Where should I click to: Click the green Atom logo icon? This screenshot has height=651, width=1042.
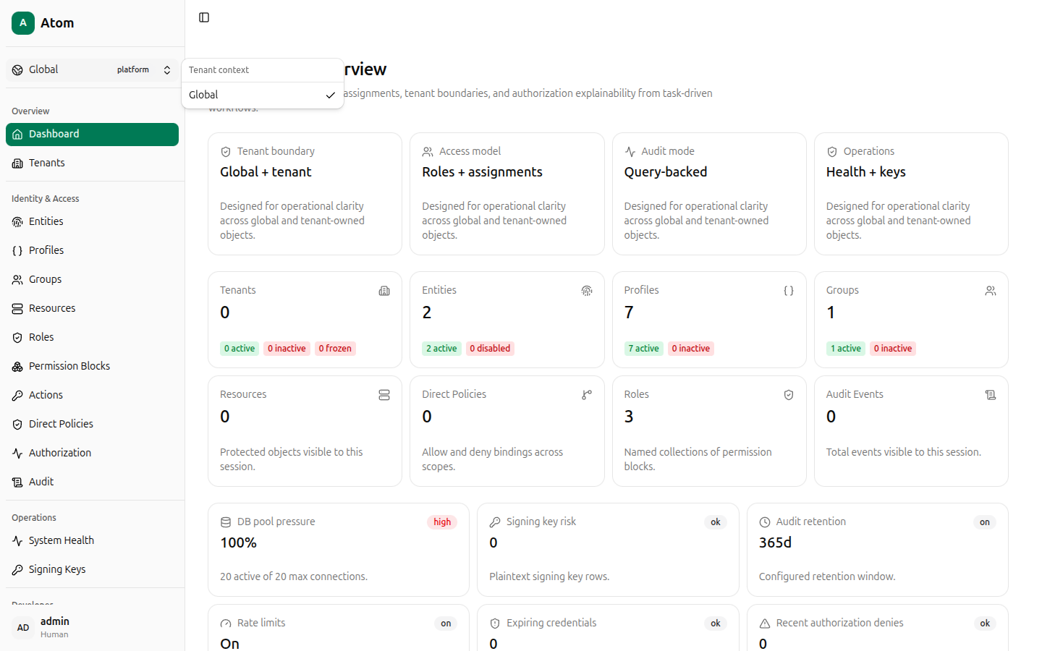pyautogui.click(x=23, y=23)
